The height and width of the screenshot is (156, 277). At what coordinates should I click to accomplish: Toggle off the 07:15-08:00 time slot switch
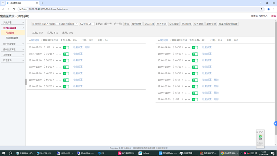66,54
